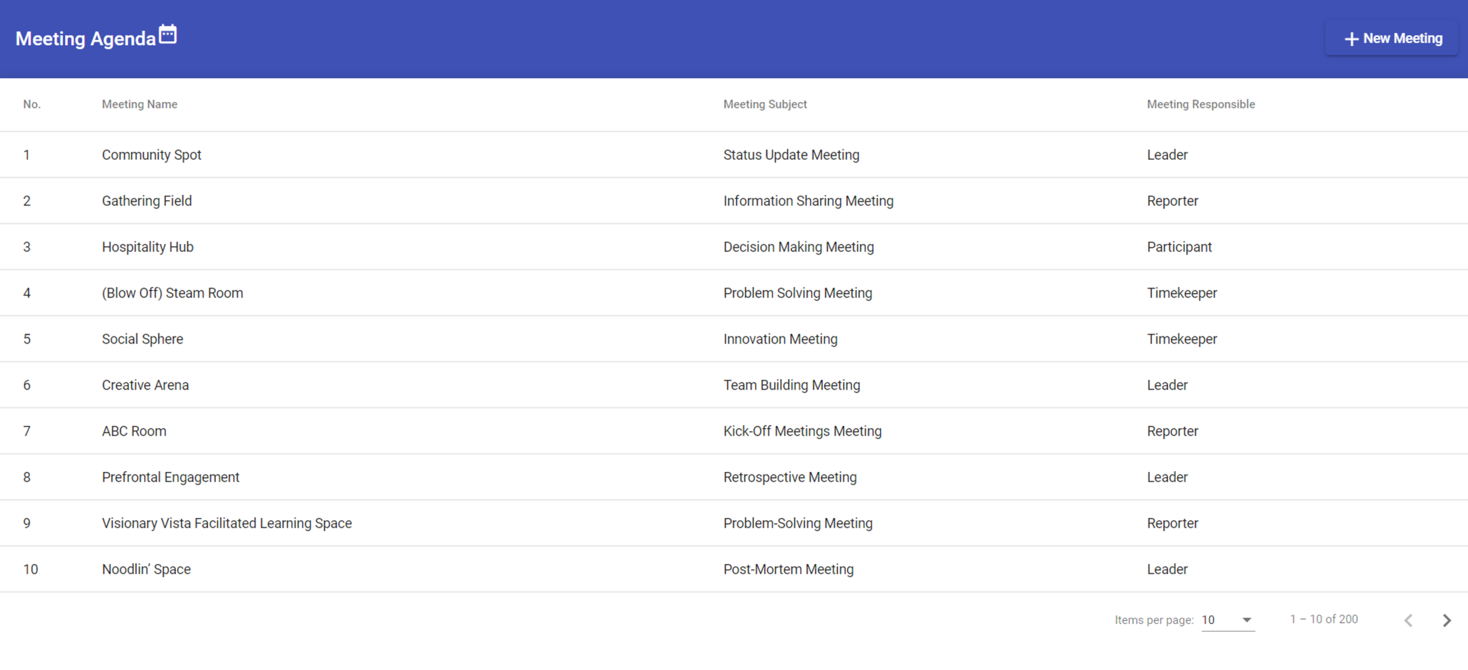Click the Kick-Off Meetings Meeting subject
The height and width of the screenshot is (670, 1468).
[802, 431]
